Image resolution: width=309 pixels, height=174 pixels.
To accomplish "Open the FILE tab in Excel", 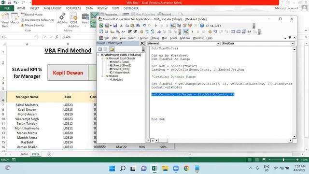I will click(x=7, y=8).
